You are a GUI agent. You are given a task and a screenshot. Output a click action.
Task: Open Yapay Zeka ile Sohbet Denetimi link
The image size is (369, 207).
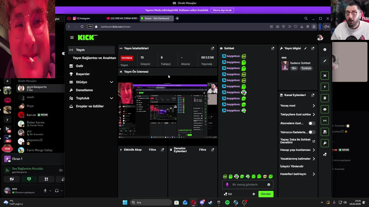[x=298, y=141]
